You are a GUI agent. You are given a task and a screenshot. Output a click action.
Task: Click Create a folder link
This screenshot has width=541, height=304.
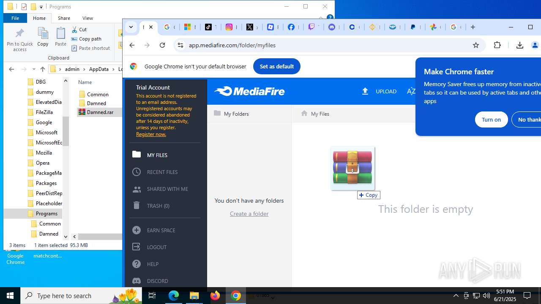(249, 214)
